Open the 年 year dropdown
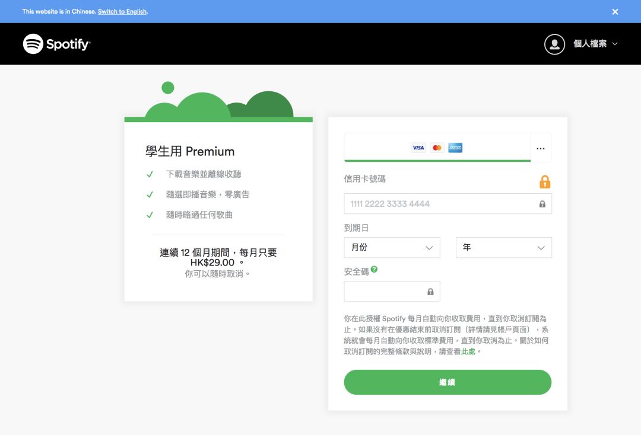The image size is (641, 435). click(x=504, y=247)
